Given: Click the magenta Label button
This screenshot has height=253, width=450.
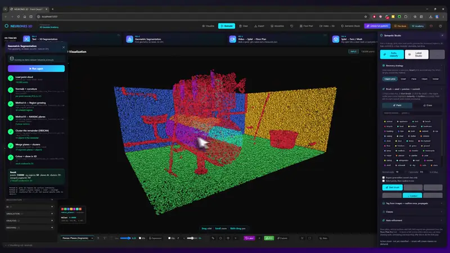Looking at the screenshot, I should tap(249, 238).
